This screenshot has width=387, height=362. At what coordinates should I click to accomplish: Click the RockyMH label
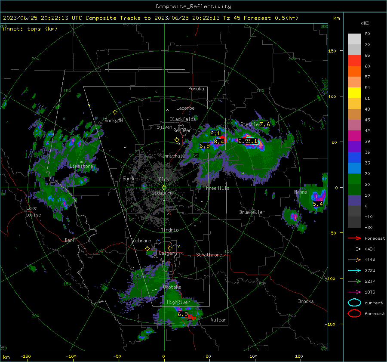114,121
